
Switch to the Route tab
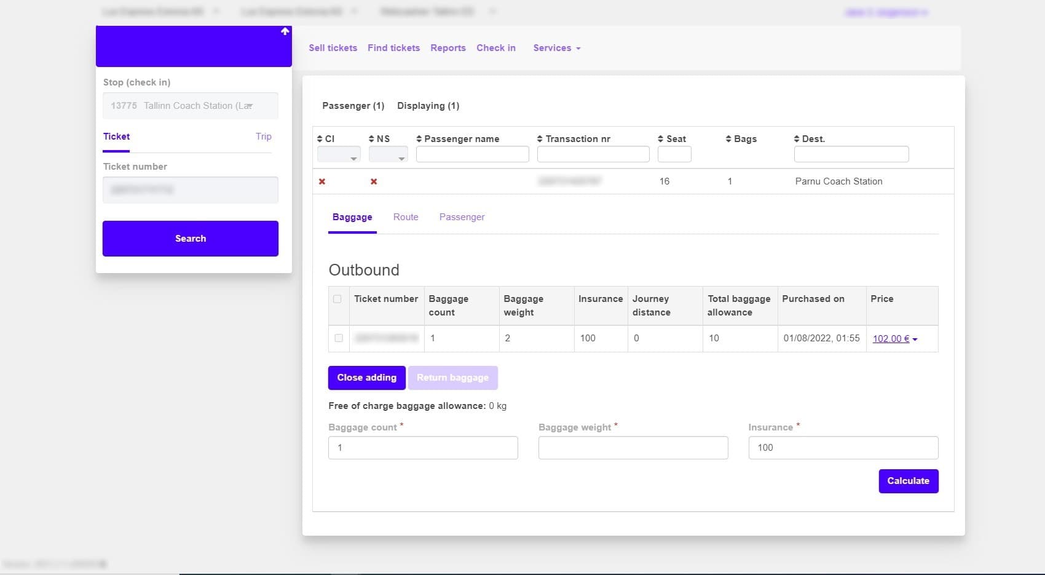pos(406,217)
